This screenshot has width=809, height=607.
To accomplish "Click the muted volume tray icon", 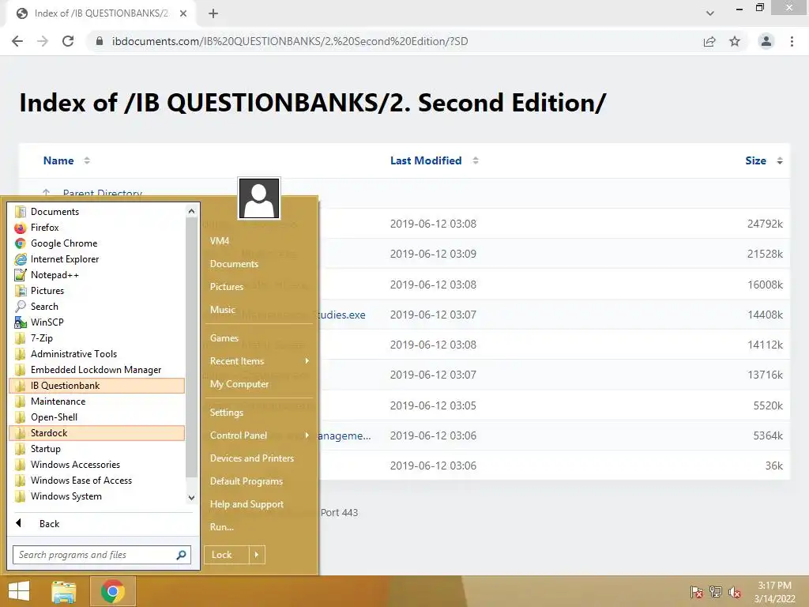I will pyautogui.click(x=735, y=592).
